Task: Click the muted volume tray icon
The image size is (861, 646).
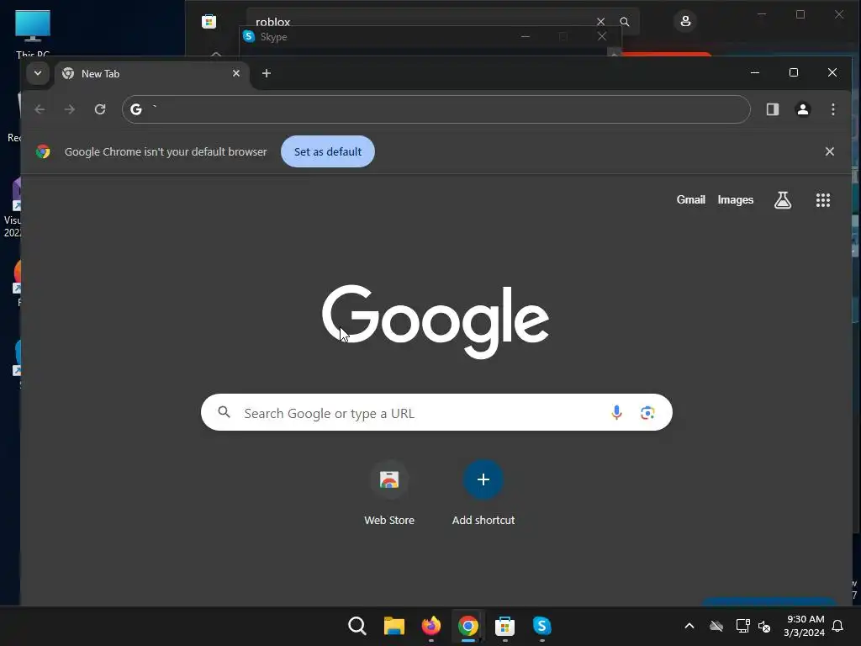Action: (763, 626)
